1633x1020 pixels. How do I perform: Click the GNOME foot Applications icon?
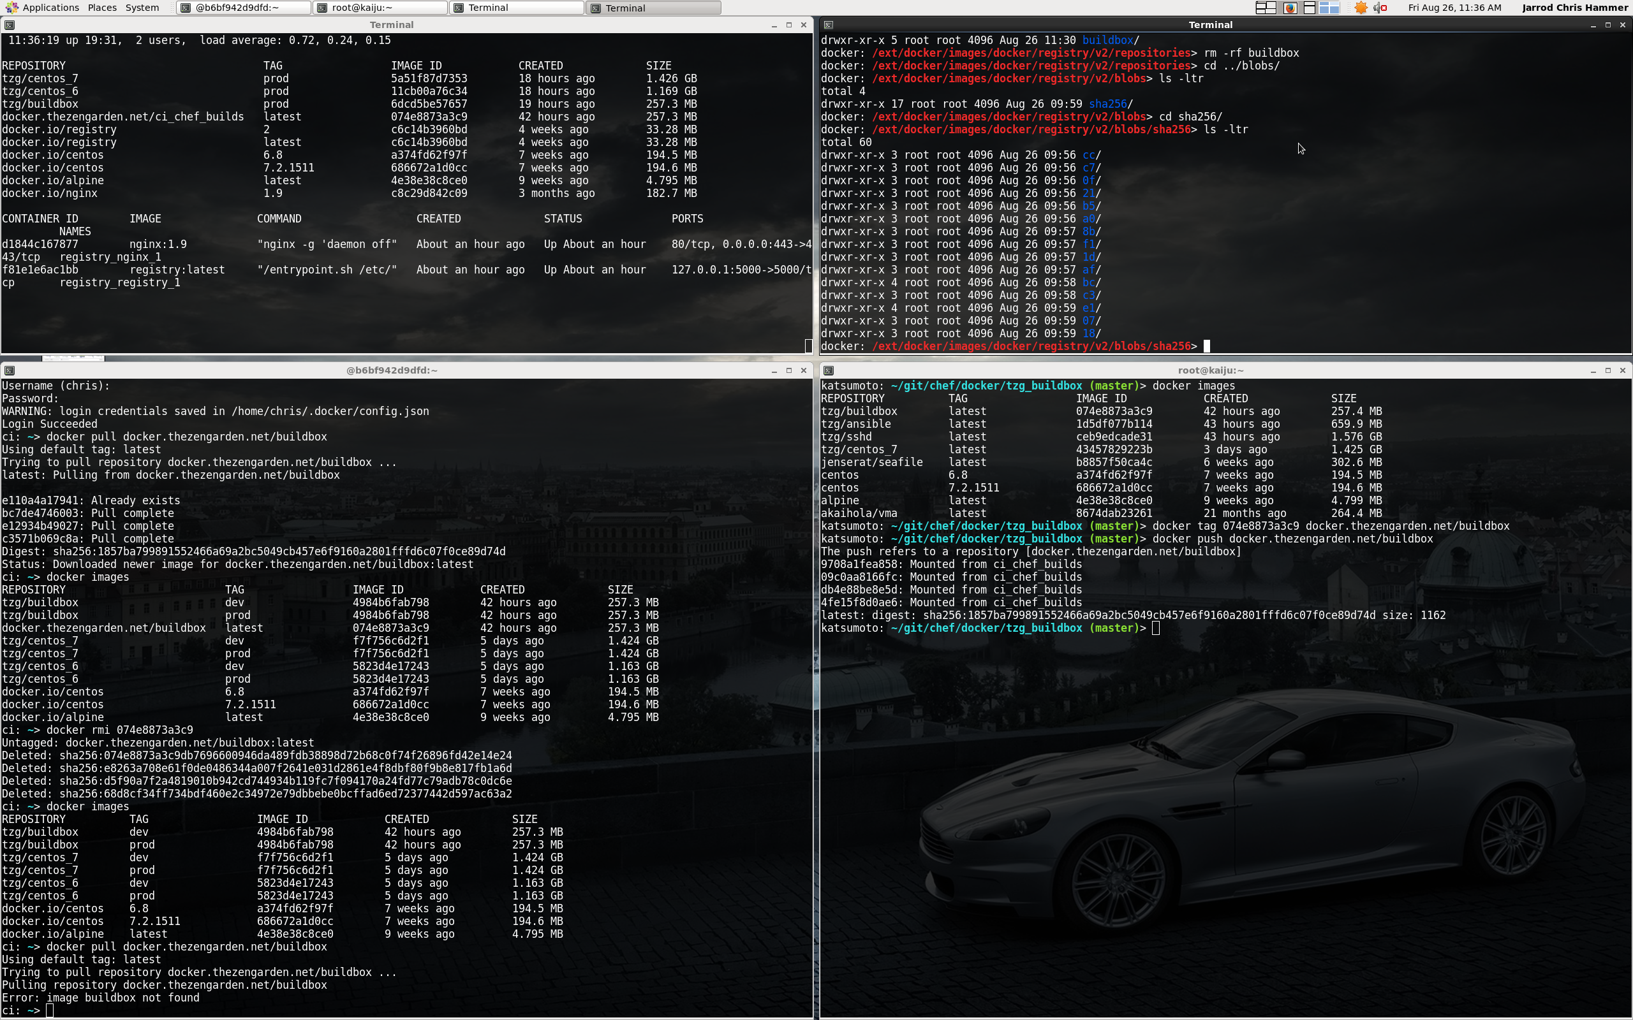11,8
